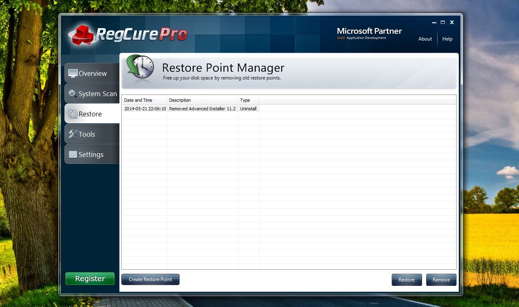The image size is (519, 307).
Task: Click the Overview monitor icon
Action: point(73,73)
